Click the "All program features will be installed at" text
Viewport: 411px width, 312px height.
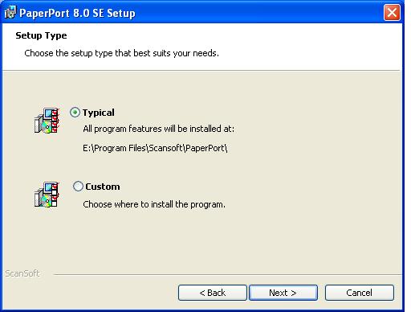point(158,129)
